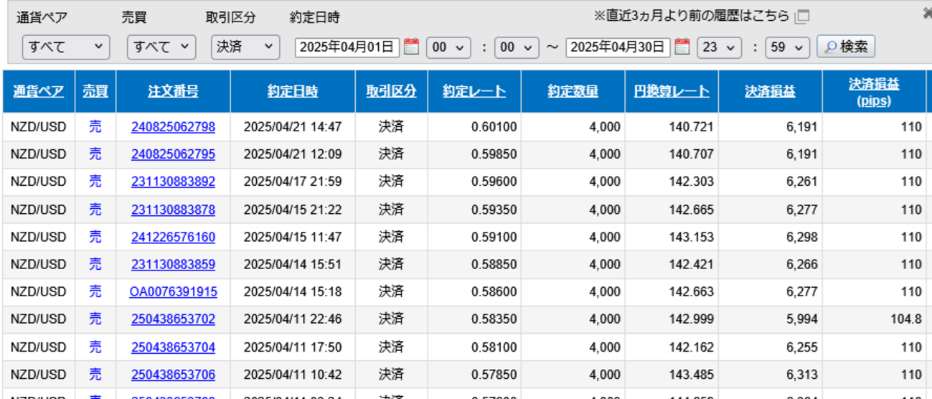Select the yen rate cell 142.999

point(672,319)
